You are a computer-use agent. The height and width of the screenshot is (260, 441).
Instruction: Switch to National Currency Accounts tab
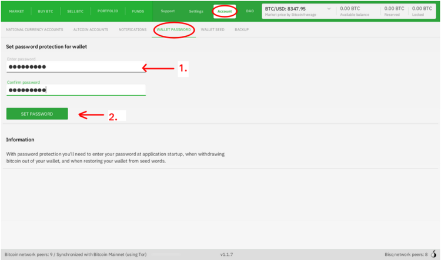pos(34,29)
